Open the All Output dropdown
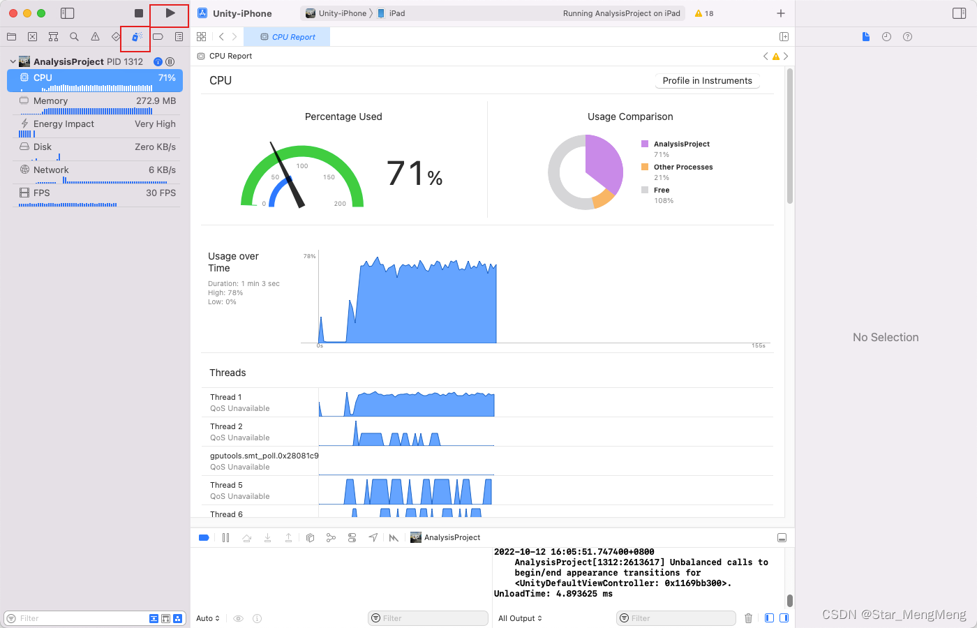 (x=520, y=618)
